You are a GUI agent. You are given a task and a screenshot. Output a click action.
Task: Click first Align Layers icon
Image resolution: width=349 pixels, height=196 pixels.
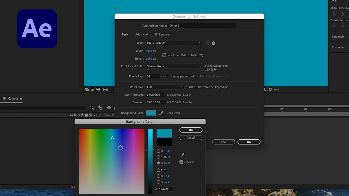pos(334,14)
